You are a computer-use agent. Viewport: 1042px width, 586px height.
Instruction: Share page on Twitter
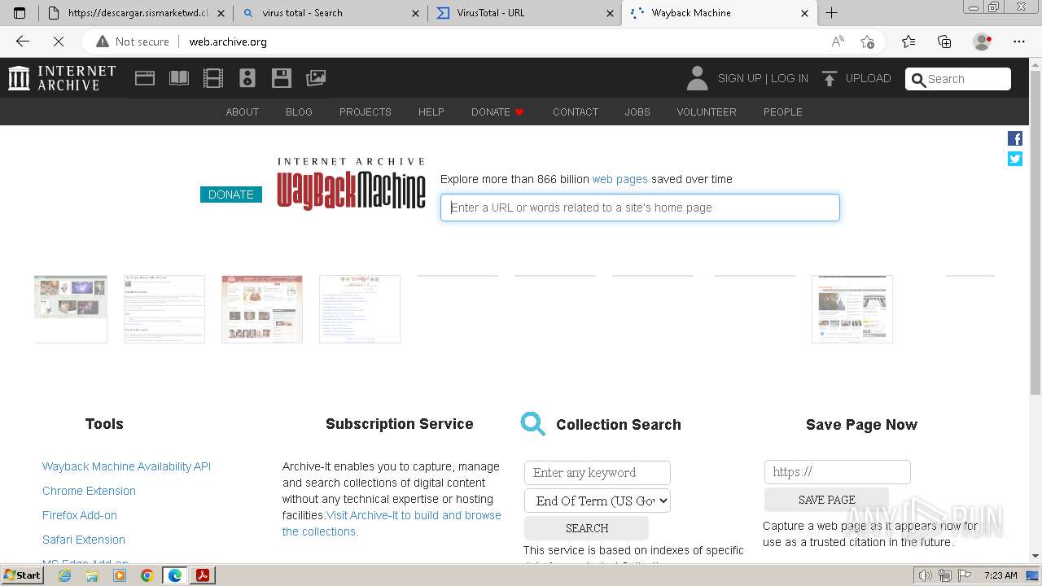point(1015,159)
